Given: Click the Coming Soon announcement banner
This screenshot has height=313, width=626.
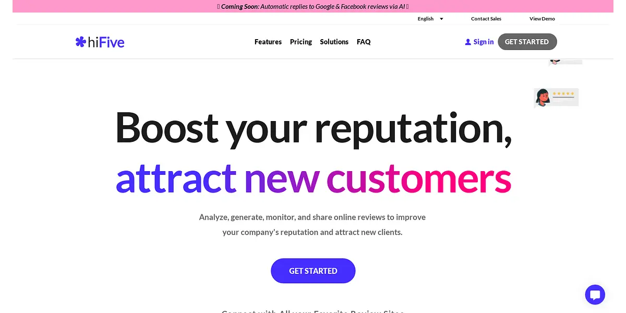Looking at the screenshot, I should pyautogui.click(x=313, y=6).
